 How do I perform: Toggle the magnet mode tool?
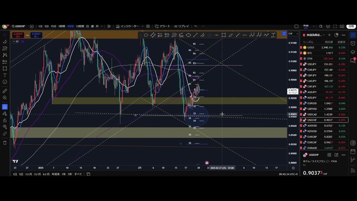point(5,107)
